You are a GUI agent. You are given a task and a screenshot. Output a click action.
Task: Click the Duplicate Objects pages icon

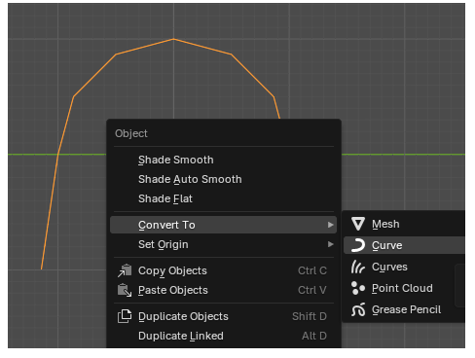[125, 316]
